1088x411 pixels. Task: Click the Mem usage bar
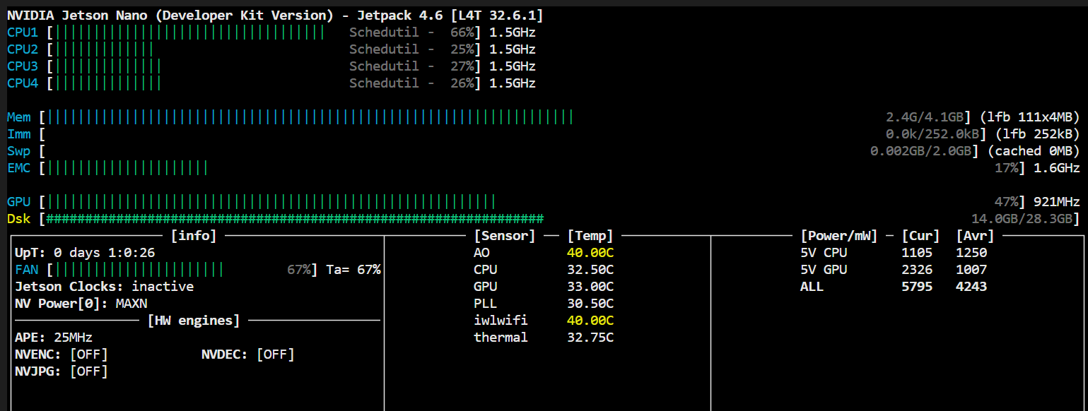310,117
